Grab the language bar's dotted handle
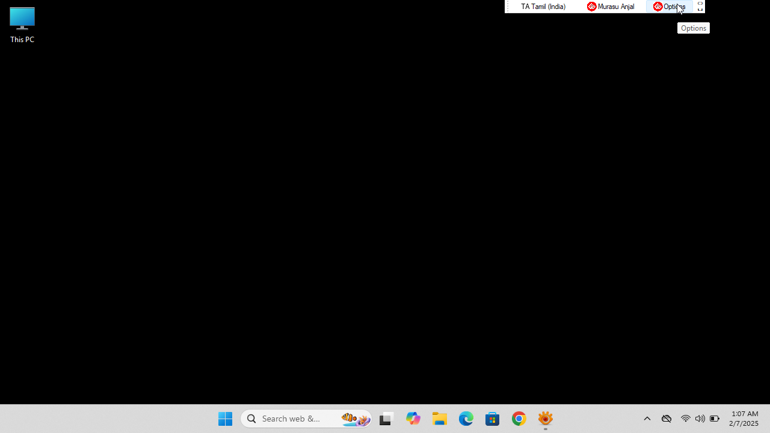 click(508, 7)
